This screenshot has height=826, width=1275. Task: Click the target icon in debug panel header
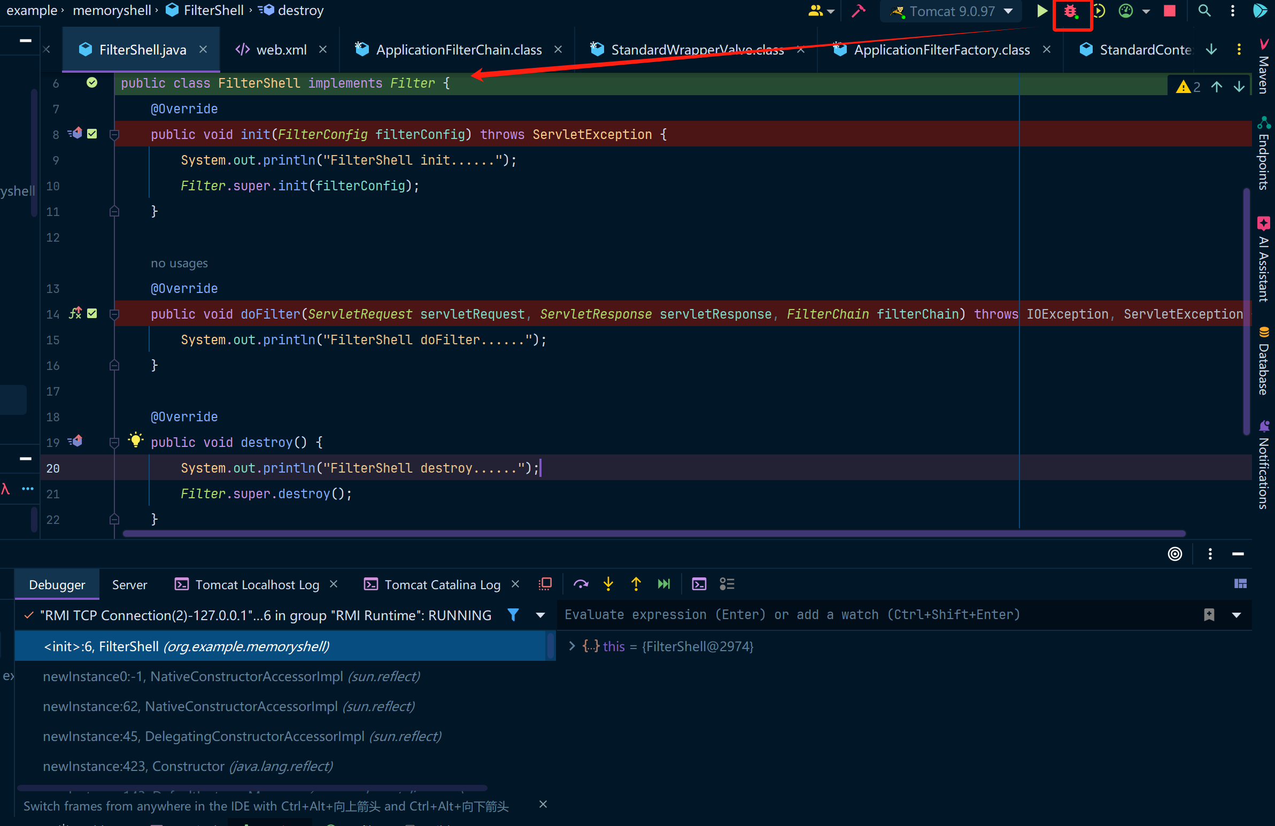coord(1174,554)
